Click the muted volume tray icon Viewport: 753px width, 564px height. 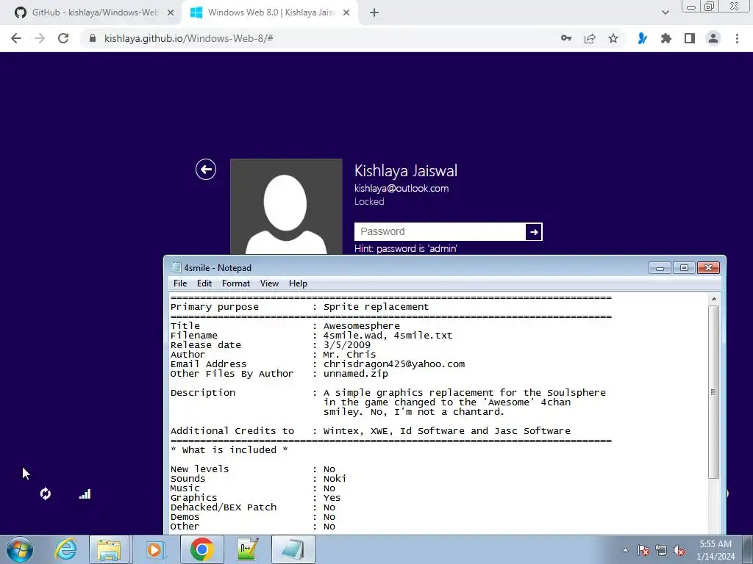click(679, 550)
